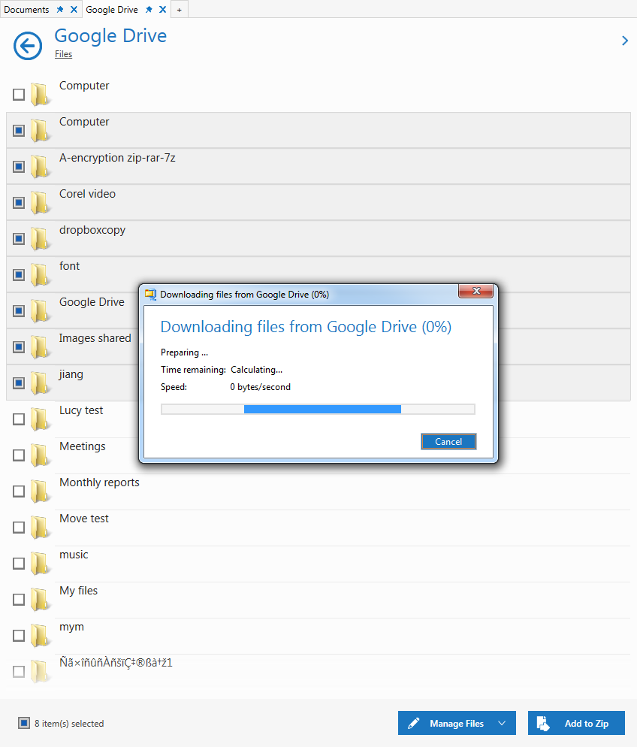Uncheck the A-encryption zip-rar-7z checkbox
The width and height of the screenshot is (637, 747).
point(19,166)
